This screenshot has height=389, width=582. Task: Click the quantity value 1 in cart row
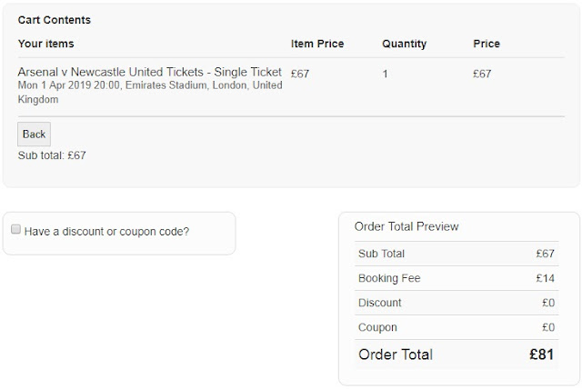(x=386, y=74)
